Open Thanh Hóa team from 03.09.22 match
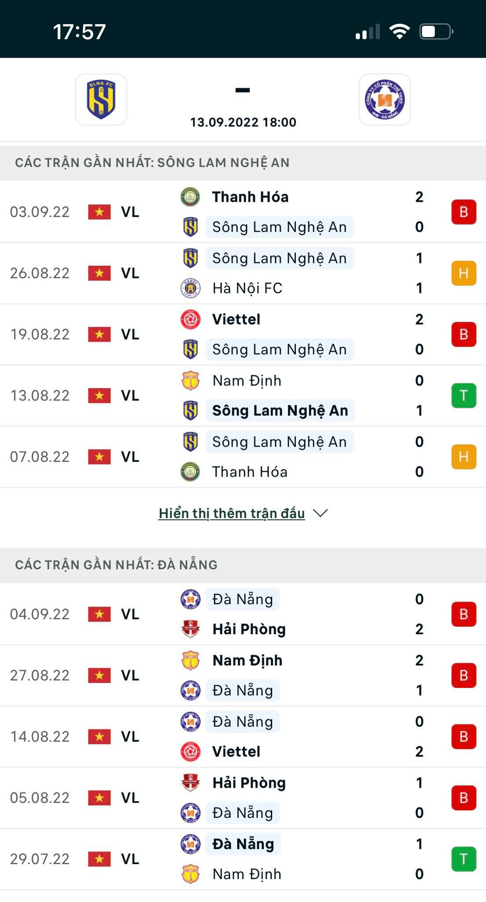Image resolution: width=486 pixels, height=902 pixels. coord(250,197)
